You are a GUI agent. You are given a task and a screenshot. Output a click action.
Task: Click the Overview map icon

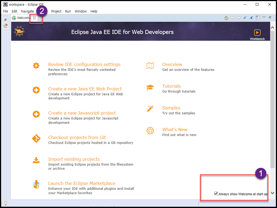point(150,66)
